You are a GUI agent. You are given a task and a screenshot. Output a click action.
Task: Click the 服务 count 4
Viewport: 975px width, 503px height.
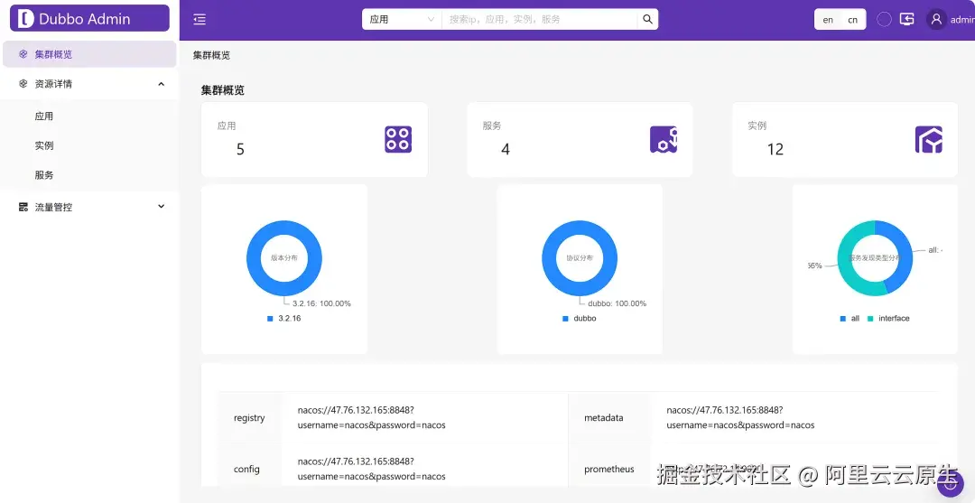tap(506, 149)
